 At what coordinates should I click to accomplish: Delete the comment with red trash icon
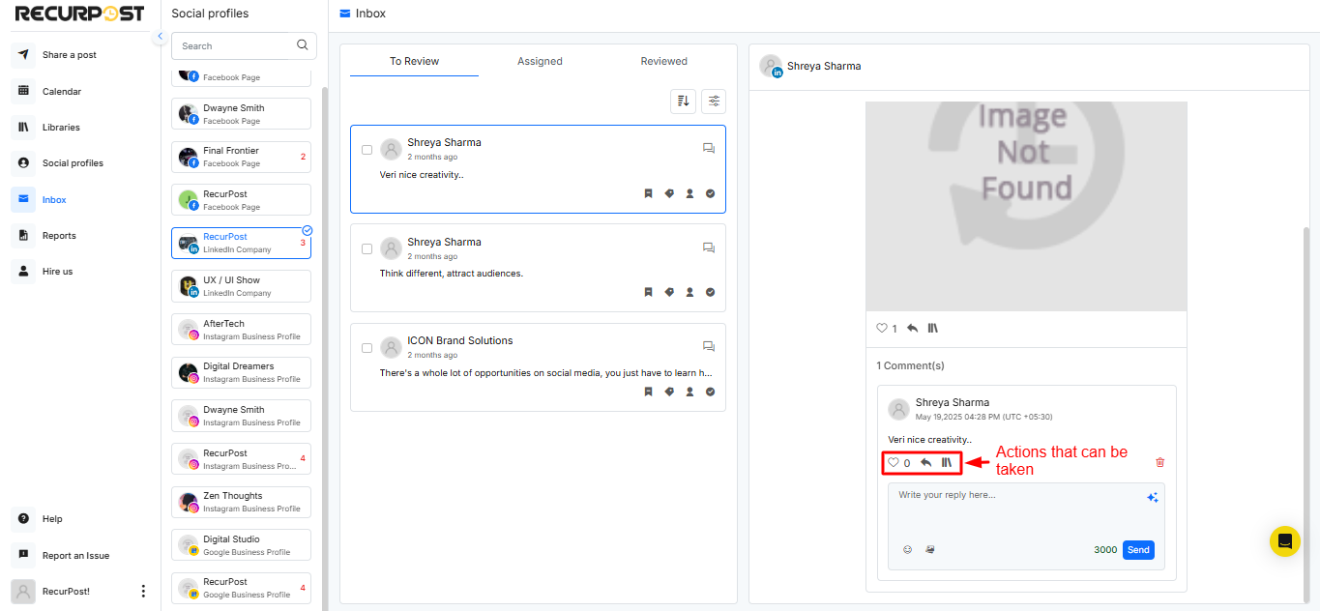coord(1160,462)
